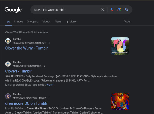Open the Tools filter options
This screenshot has width=154, height=114.
[127, 21]
